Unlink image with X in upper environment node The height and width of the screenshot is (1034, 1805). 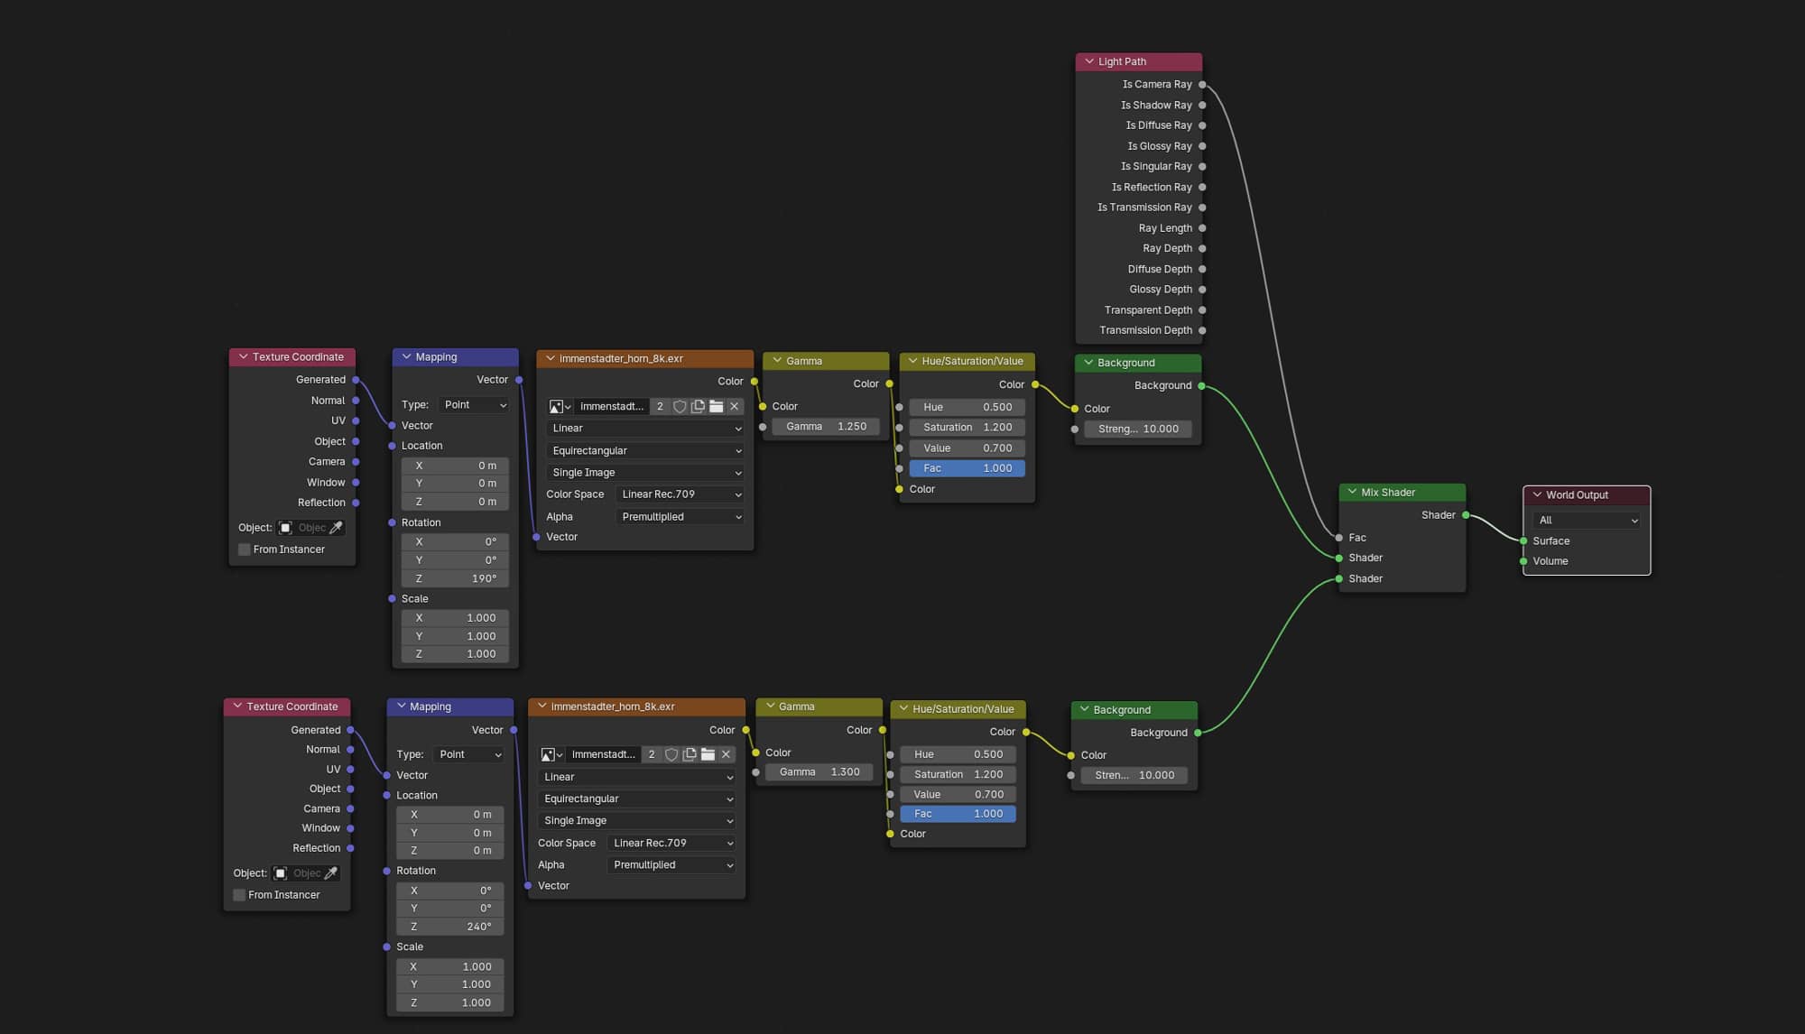point(734,407)
